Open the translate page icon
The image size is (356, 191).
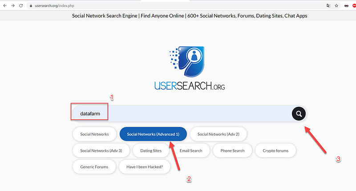click(328, 6)
